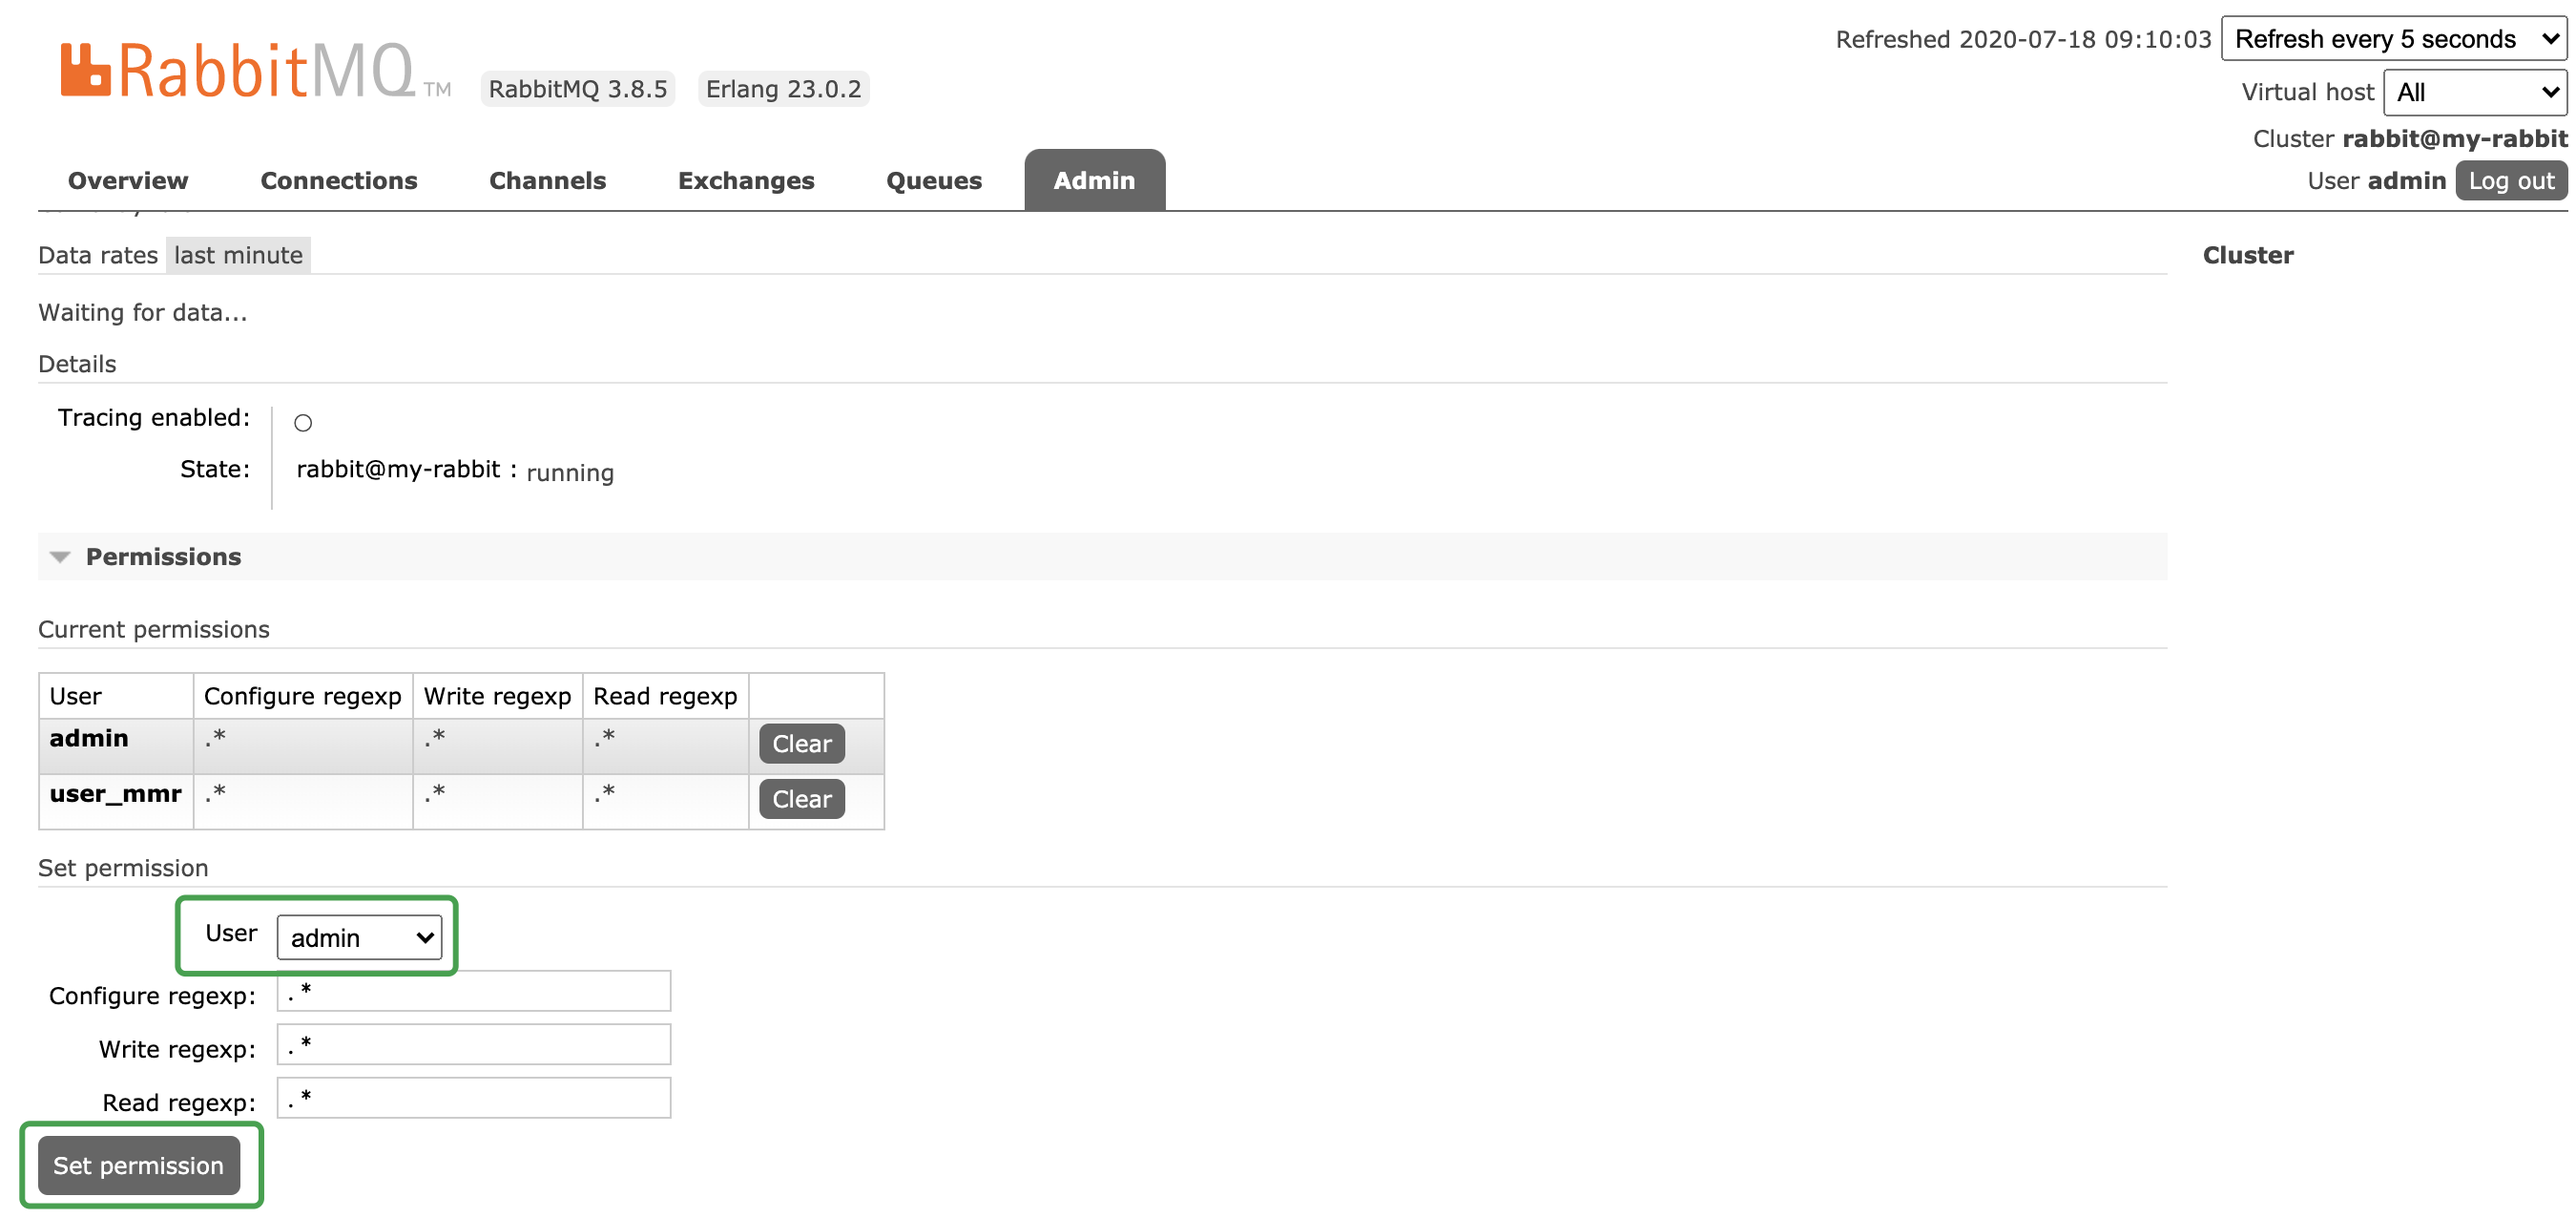Open the Refresh every 5 seconds dropdown
The width and height of the screenshot is (2576, 1218).
coord(2393,39)
